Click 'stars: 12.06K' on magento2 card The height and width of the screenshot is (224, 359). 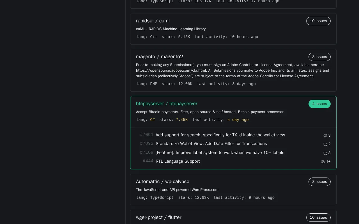pyautogui.click(x=177, y=84)
